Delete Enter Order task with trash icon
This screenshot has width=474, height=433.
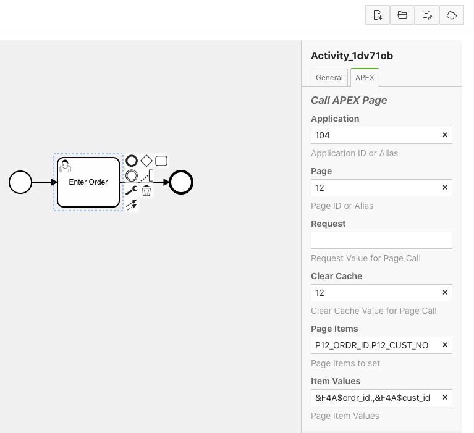click(146, 191)
